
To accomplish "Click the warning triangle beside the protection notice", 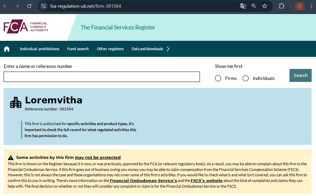I will 11,157.
